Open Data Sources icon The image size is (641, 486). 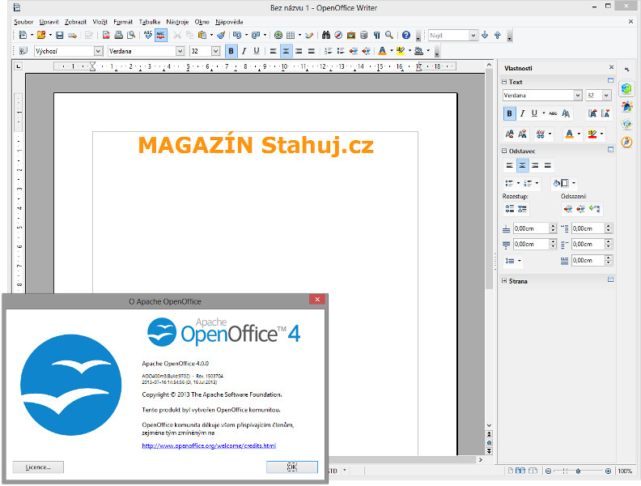(x=364, y=35)
